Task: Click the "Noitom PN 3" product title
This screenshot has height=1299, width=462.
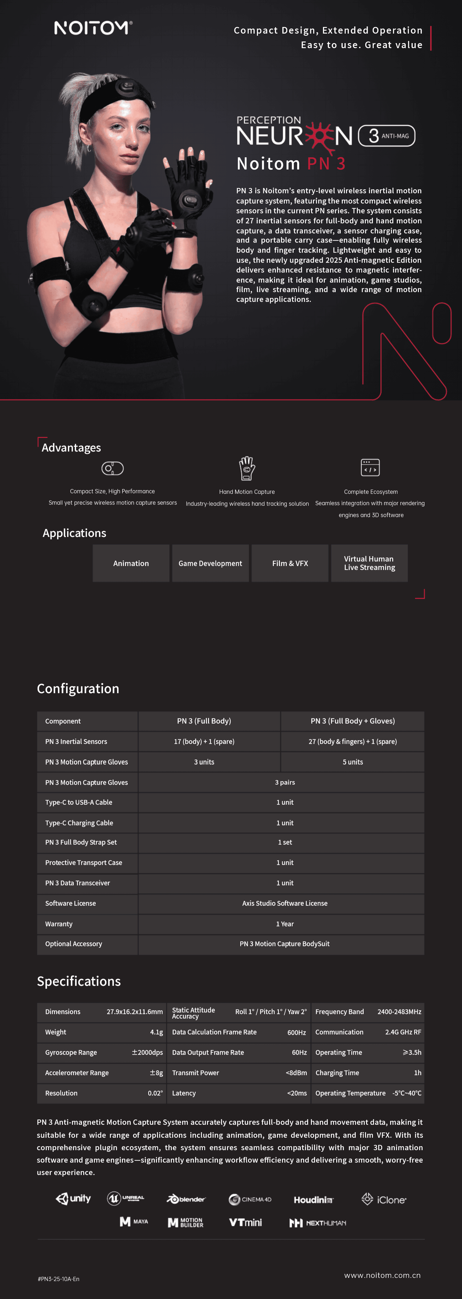Action: coord(291,163)
